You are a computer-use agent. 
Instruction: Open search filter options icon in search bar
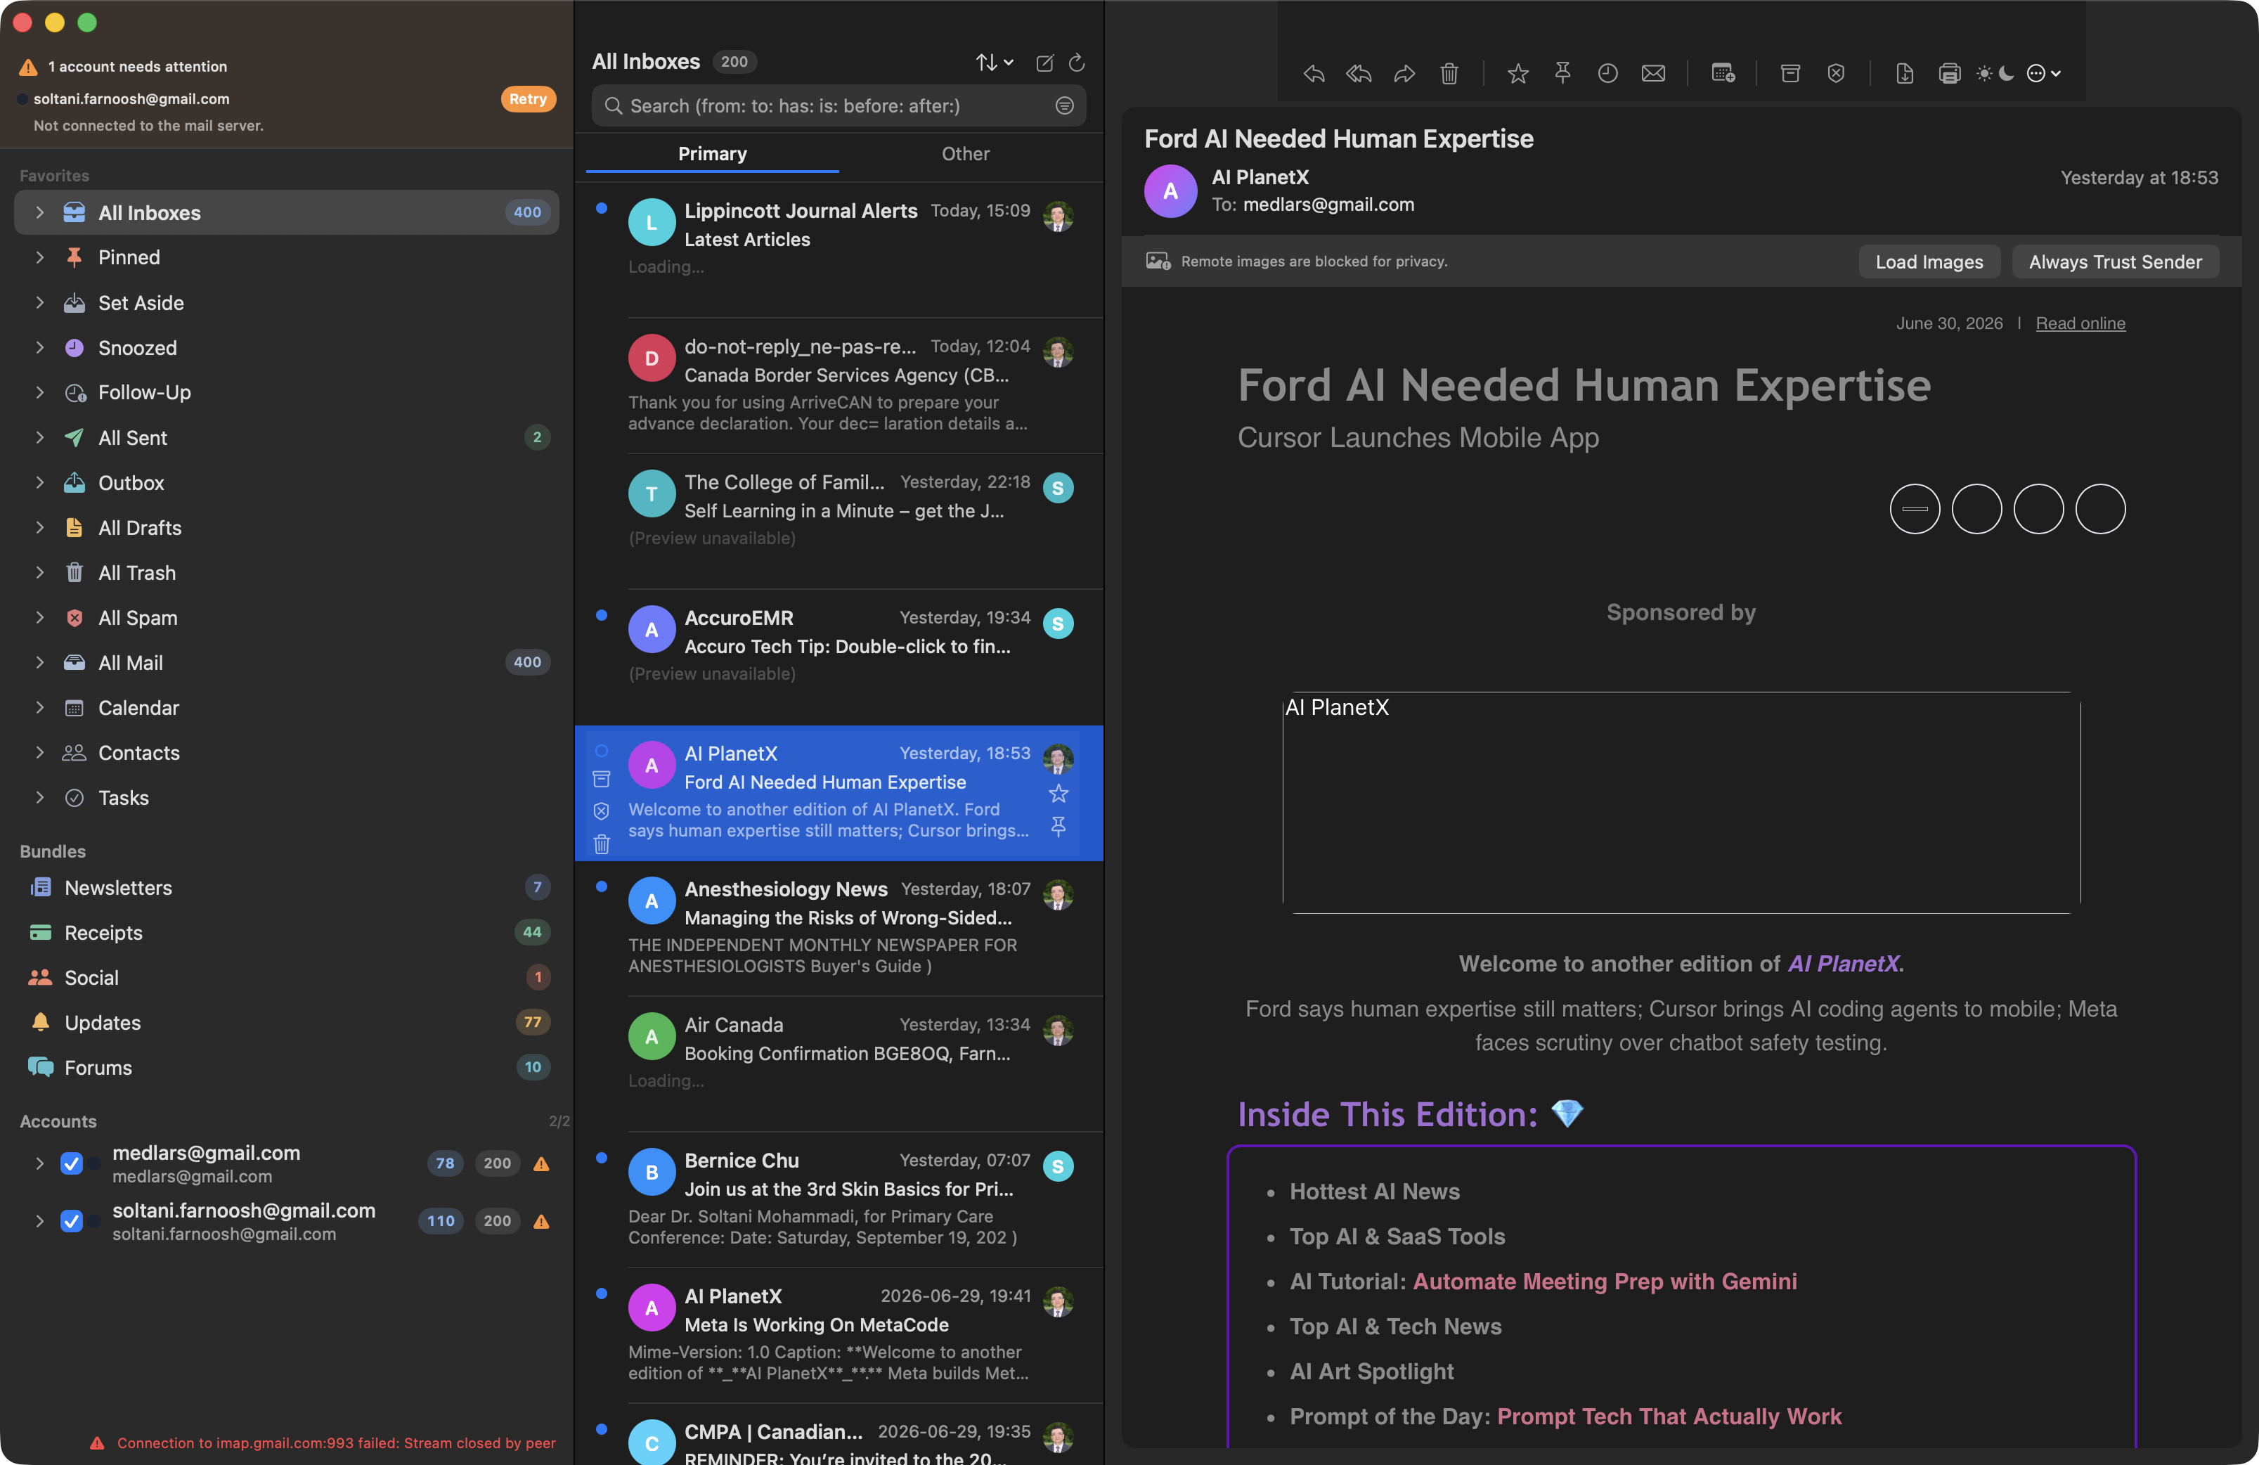coord(1064,105)
